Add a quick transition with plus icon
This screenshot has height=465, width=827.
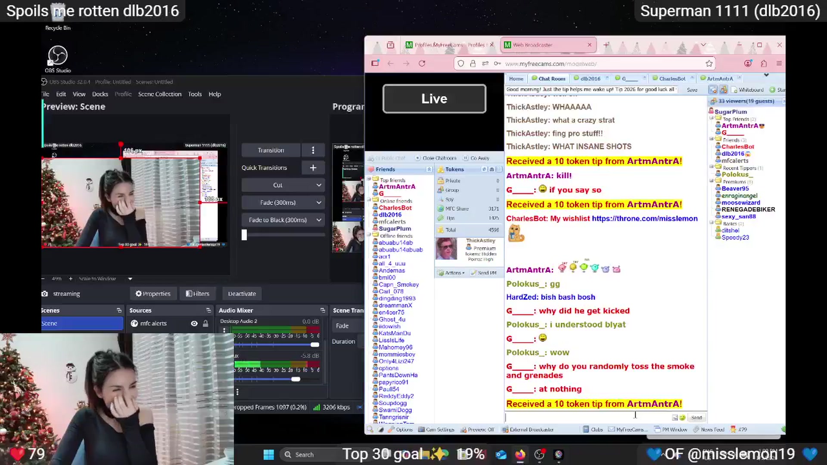click(x=313, y=168)
